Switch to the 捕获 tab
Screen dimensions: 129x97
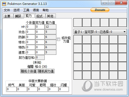(x=19, y=16)
